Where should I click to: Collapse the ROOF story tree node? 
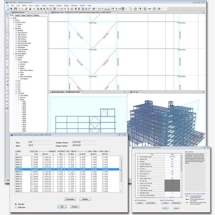coord(16,60)
